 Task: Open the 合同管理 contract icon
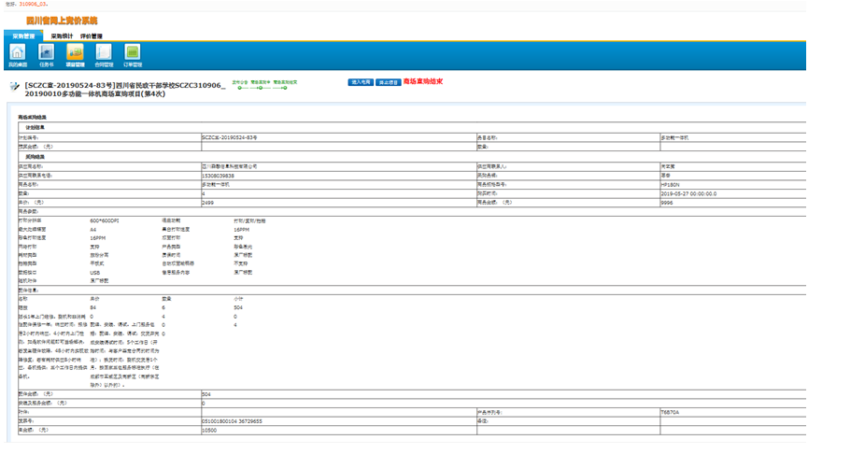point(104,55)
